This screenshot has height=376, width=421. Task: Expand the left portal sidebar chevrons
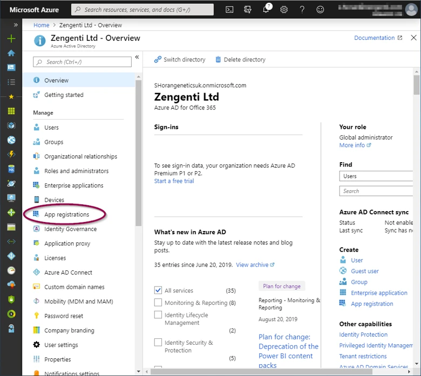point(16,25)
